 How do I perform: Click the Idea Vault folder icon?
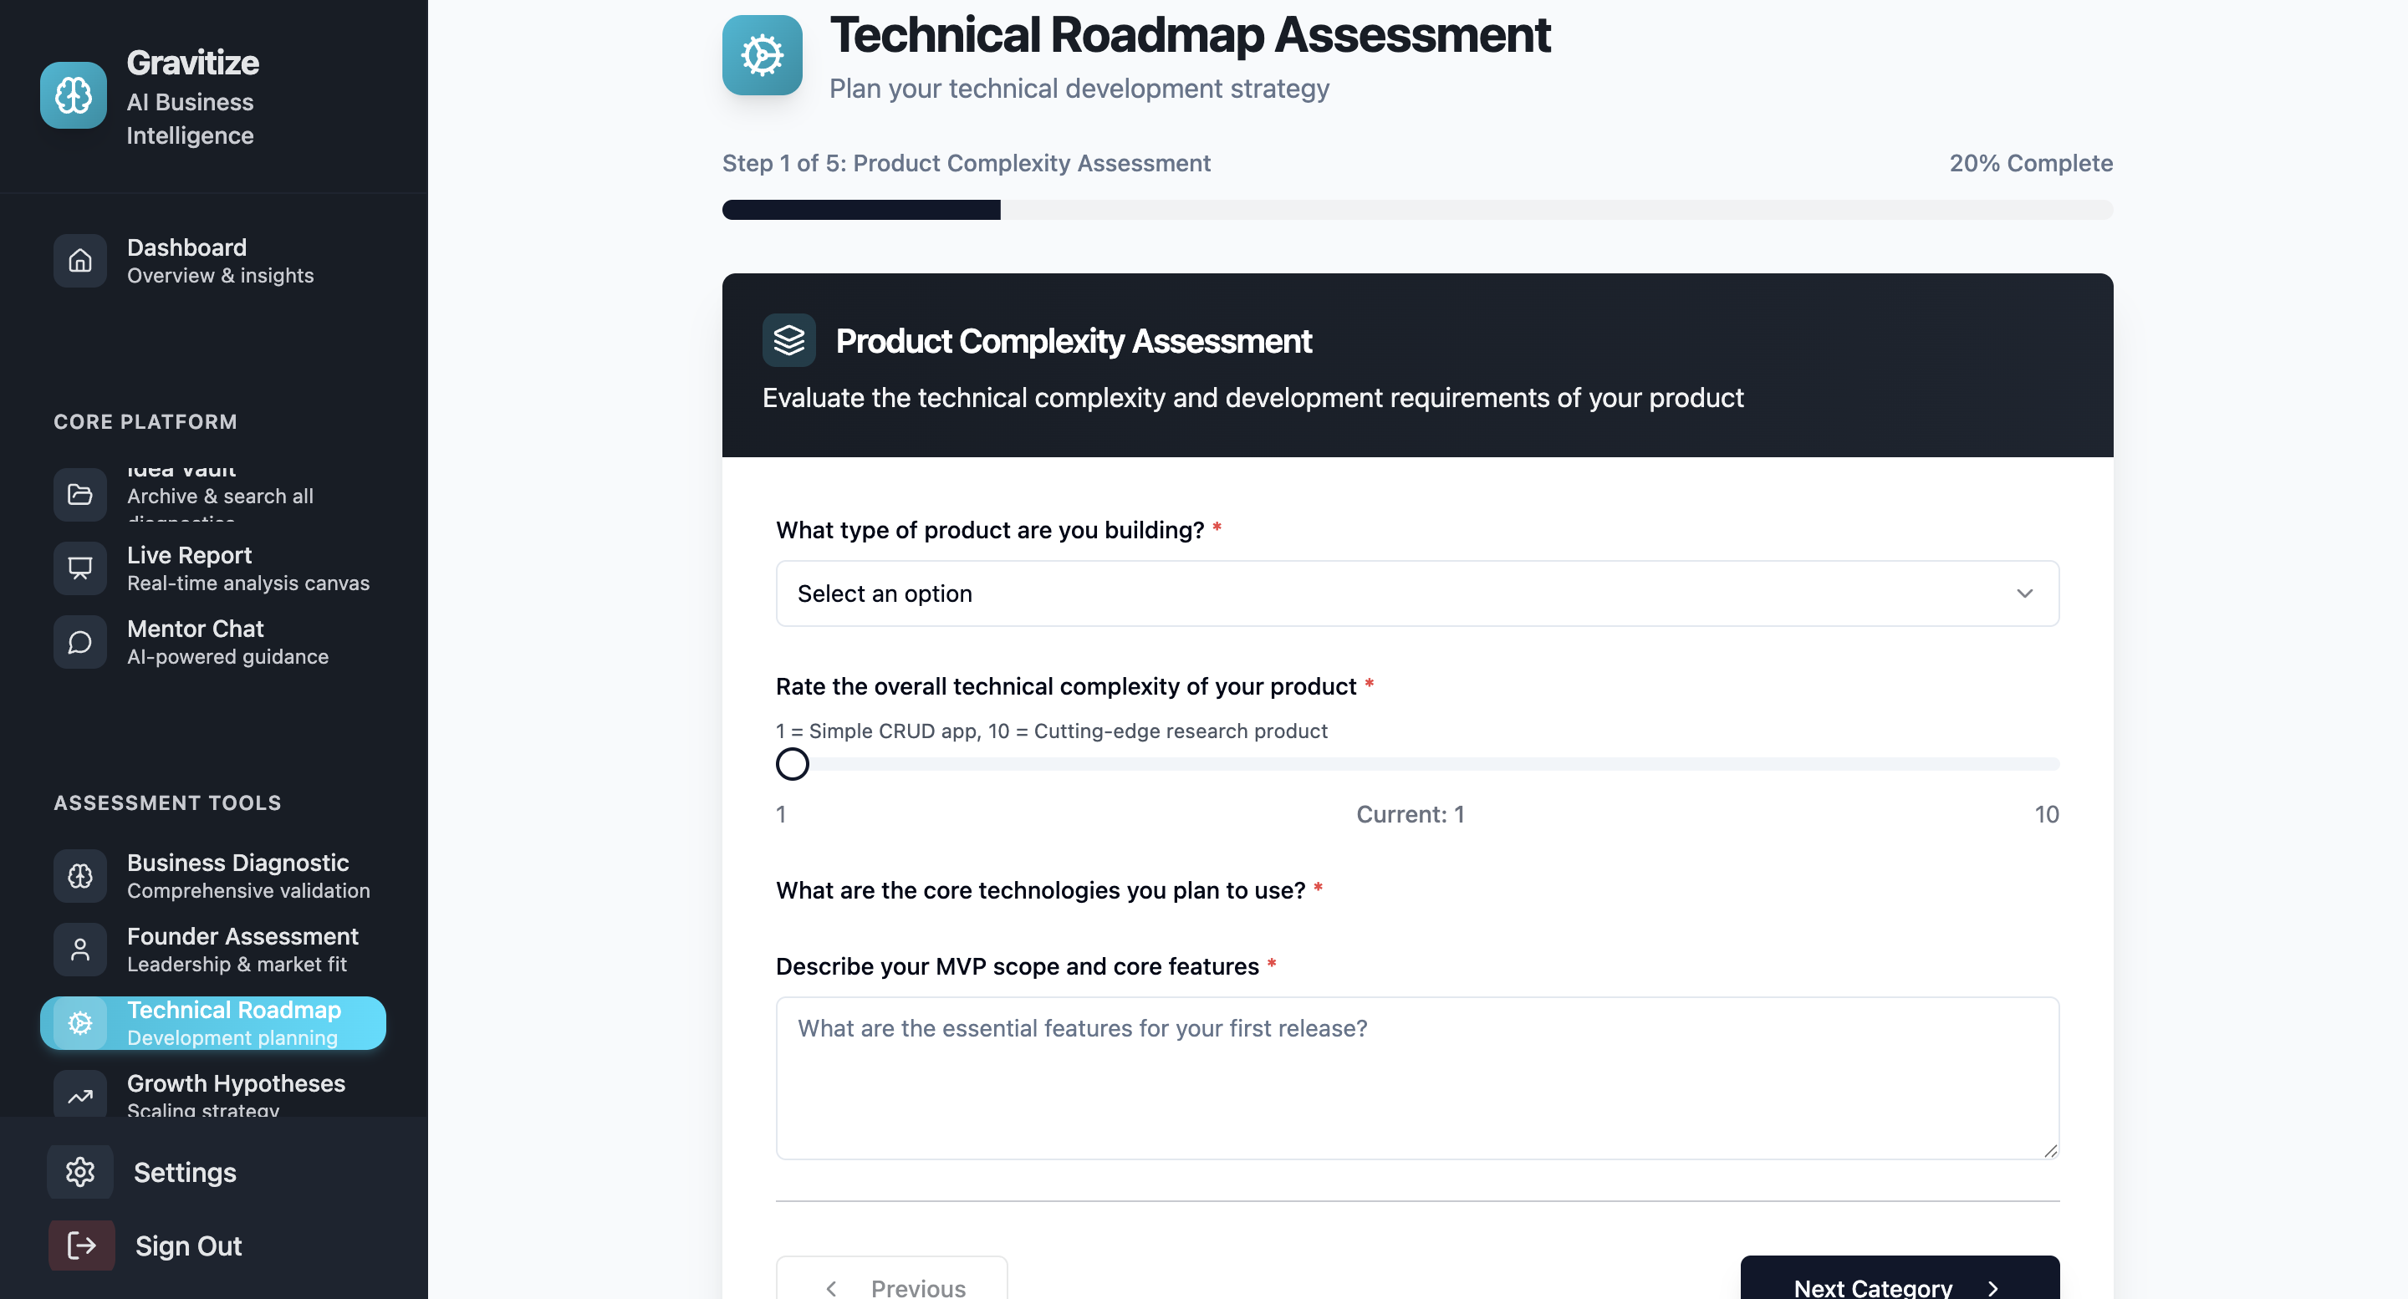(80, 494)
